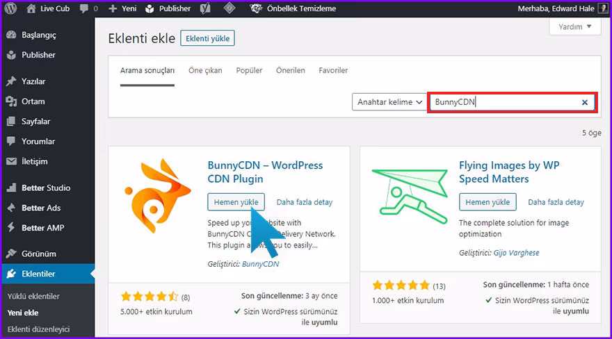Open Yüklü eklentiler submenu
612x339 pixels.
33,297
